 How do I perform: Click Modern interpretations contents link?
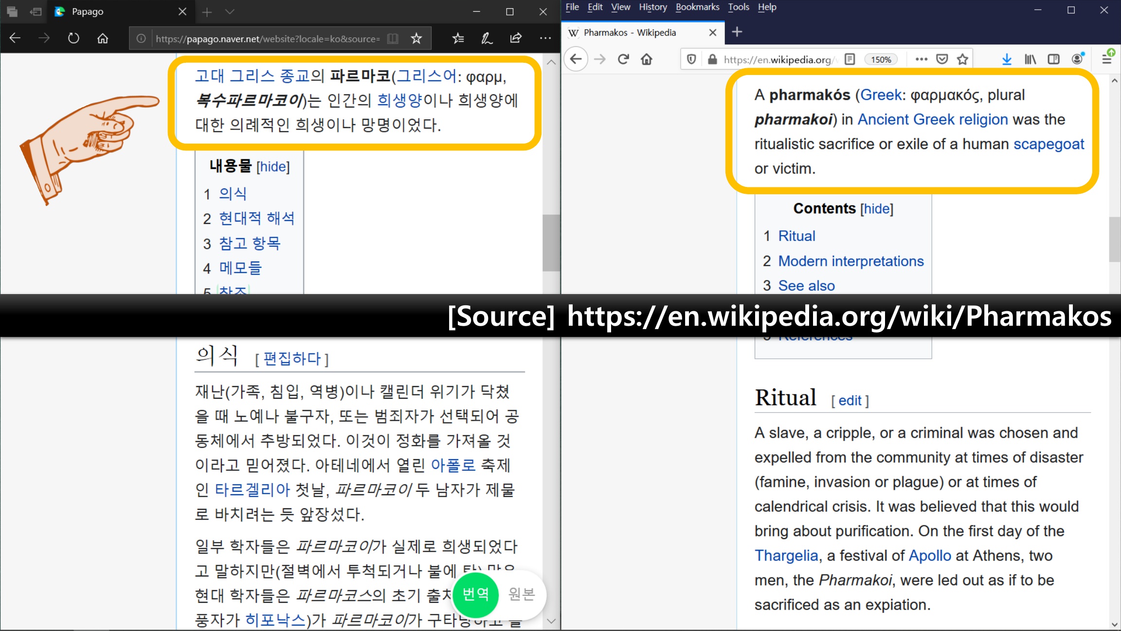[850, 261]
